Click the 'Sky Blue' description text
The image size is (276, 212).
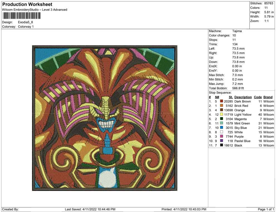click(241, 128)
